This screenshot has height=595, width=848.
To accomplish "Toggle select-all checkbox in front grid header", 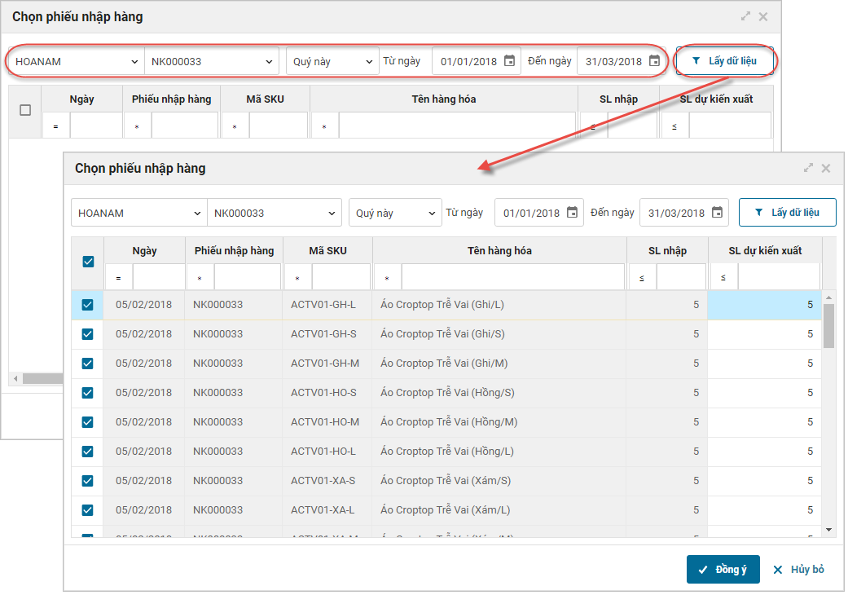I will [88, 262].
